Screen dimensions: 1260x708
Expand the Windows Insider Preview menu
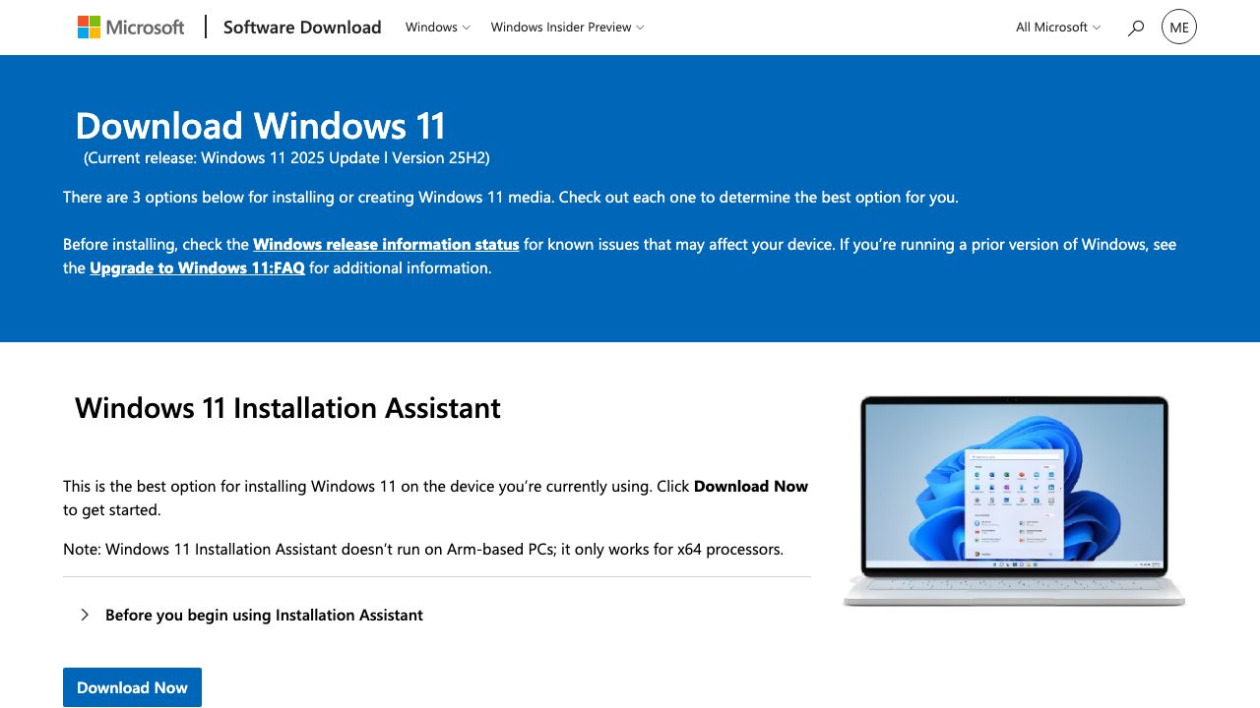[567, 28]
